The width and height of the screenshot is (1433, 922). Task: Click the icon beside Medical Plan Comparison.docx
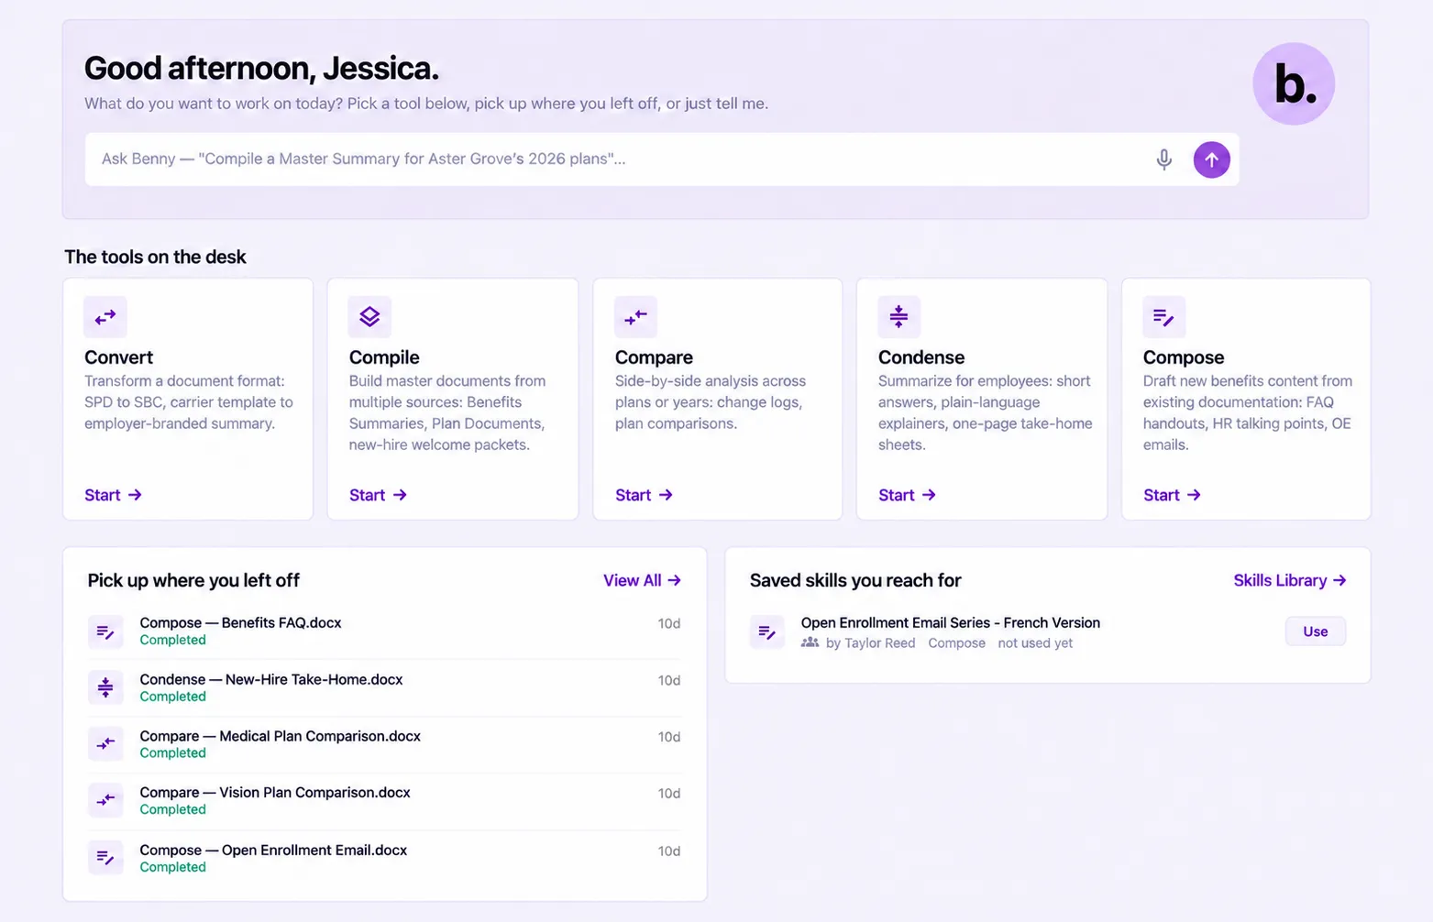[x=105, y=744]
